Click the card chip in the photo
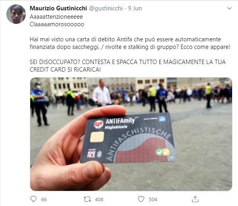This screenshot has height=206, width=238. click(97, 137)
